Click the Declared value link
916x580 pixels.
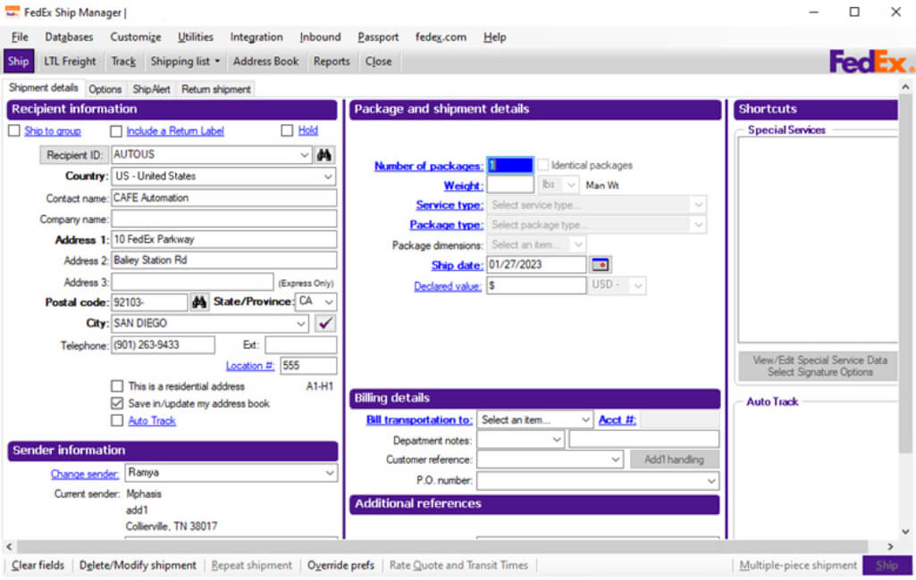pyautogui.click(x=448, y=286)
